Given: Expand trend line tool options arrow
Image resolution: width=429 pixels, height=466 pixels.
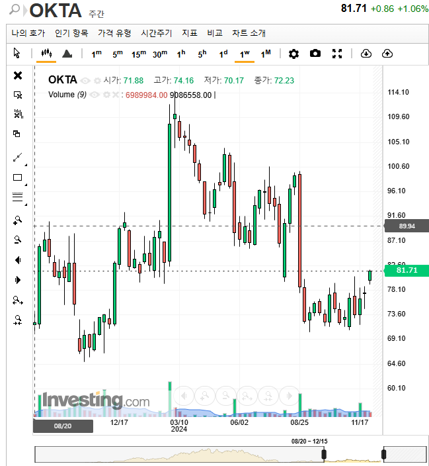Looking at the screenshot, I should (x=26, y=165).
